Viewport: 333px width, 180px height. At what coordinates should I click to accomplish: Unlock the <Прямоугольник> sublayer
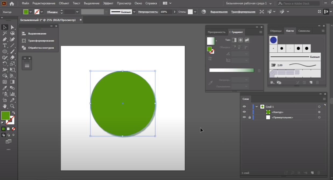tap(250, 117)
